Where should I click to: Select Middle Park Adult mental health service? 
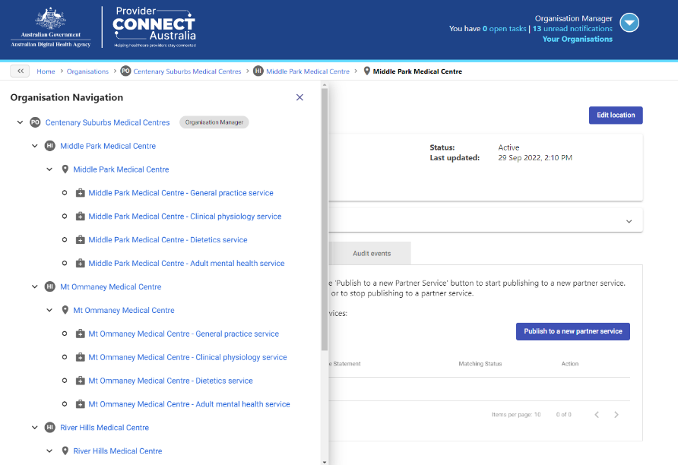[186, 263]
